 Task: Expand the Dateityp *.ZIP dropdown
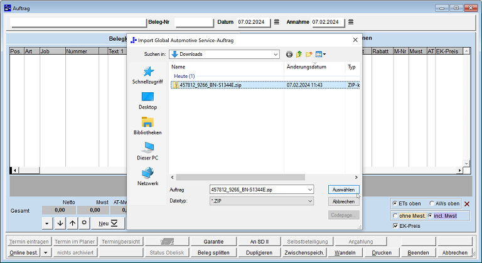(310, 201)
